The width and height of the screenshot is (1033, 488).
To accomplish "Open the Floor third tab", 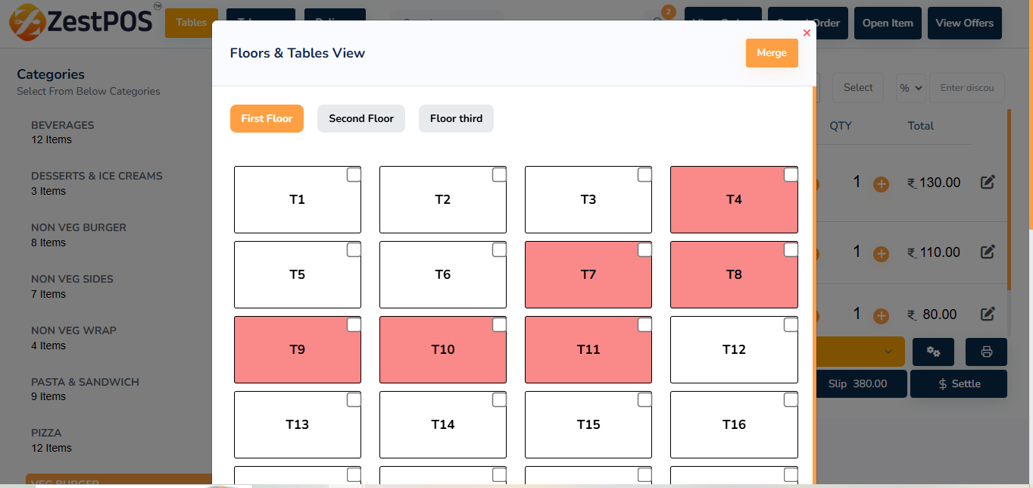I will [456, 119].
